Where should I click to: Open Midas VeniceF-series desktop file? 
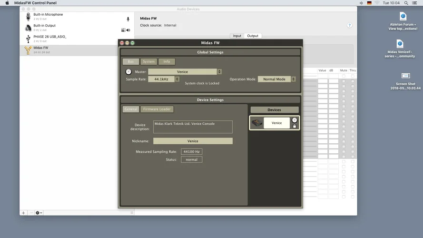(x=400, y=49)
